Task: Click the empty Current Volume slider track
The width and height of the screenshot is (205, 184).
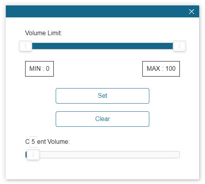Action: 109,155
